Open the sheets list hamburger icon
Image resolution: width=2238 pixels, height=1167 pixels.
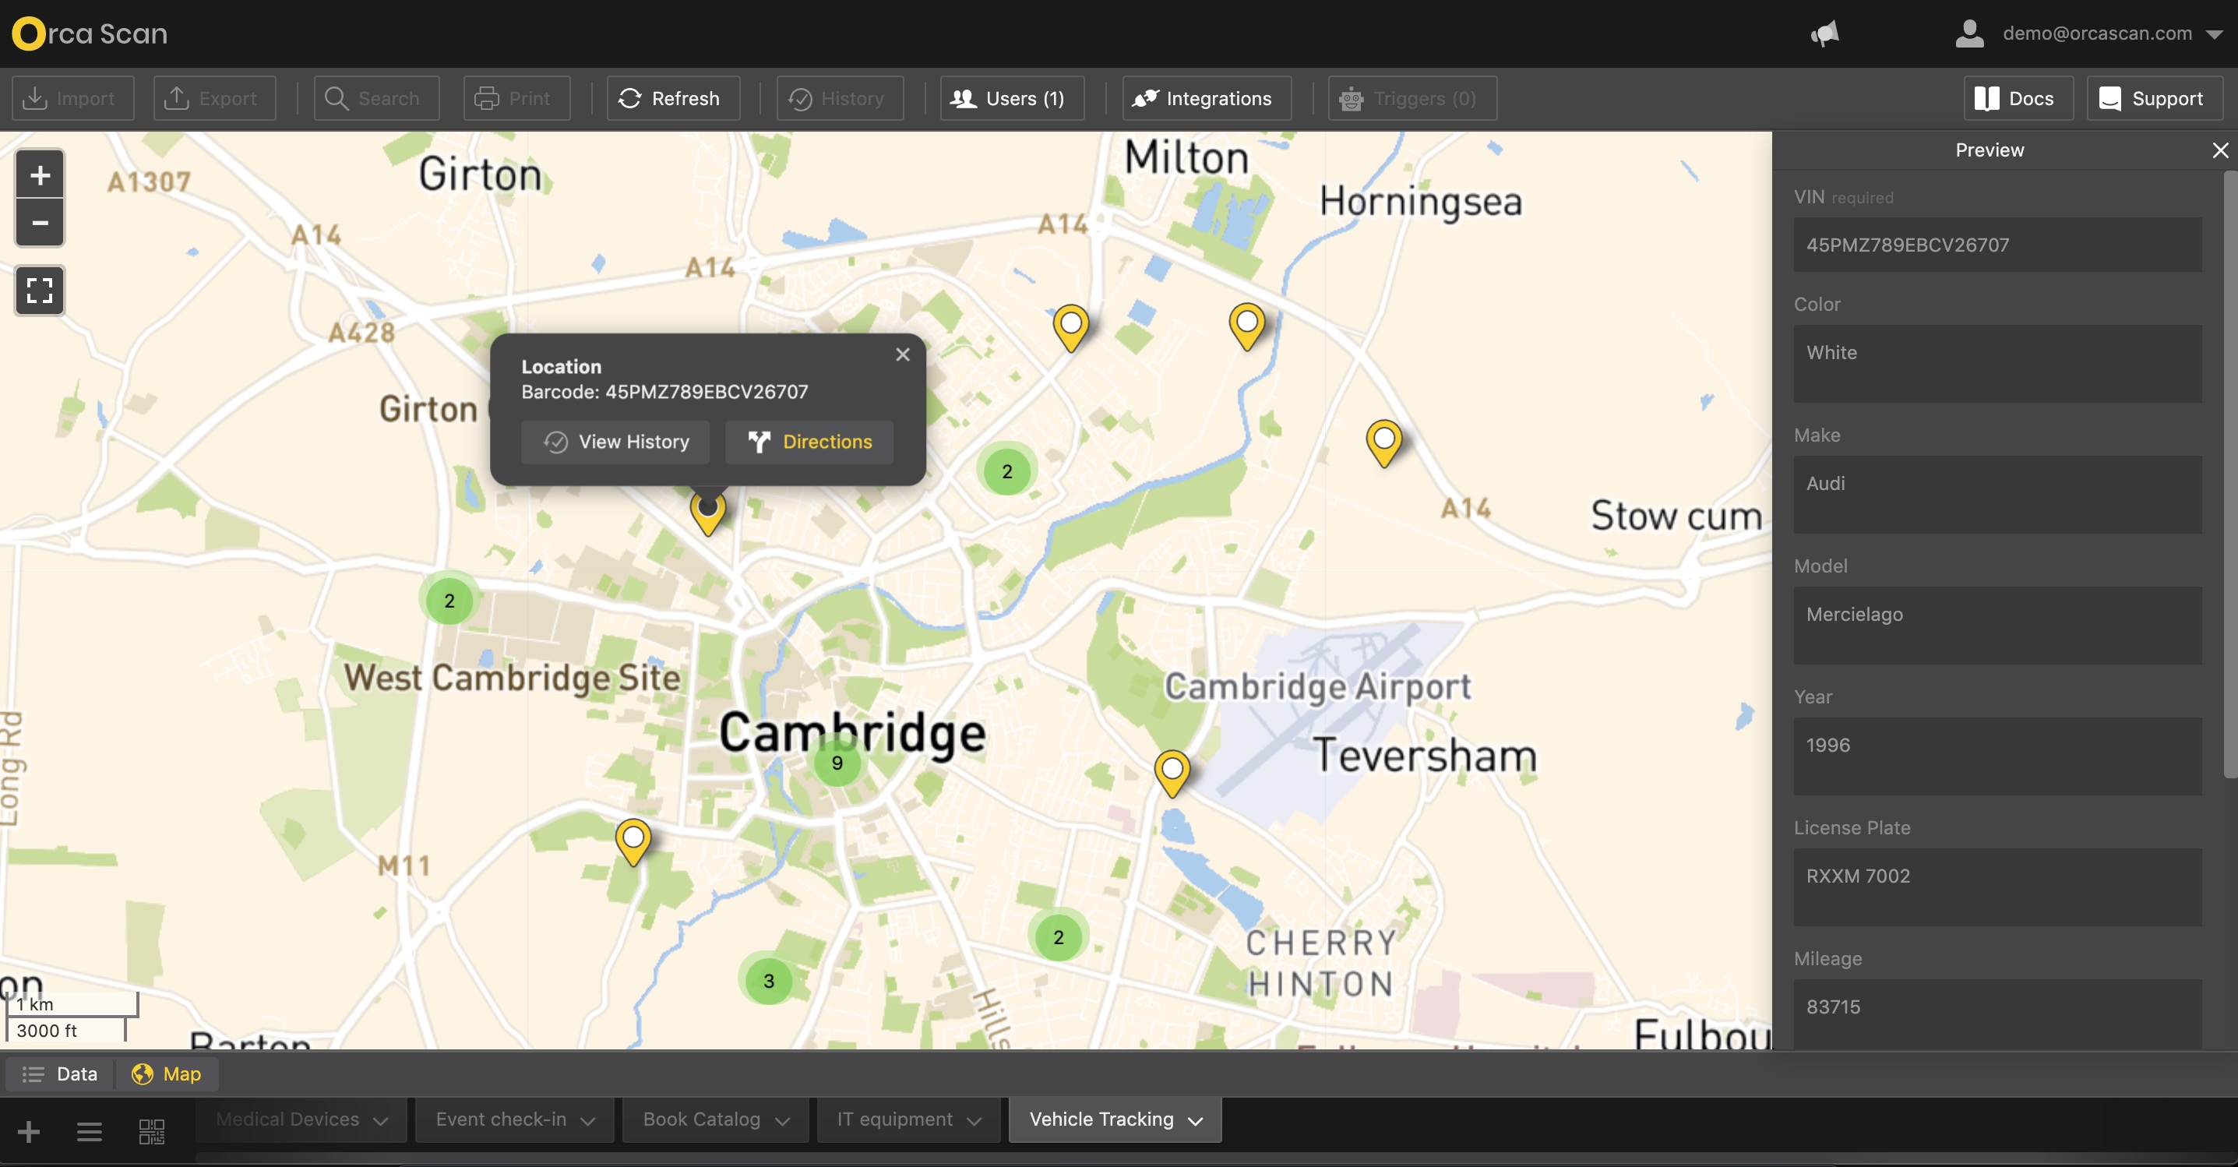90,1131
